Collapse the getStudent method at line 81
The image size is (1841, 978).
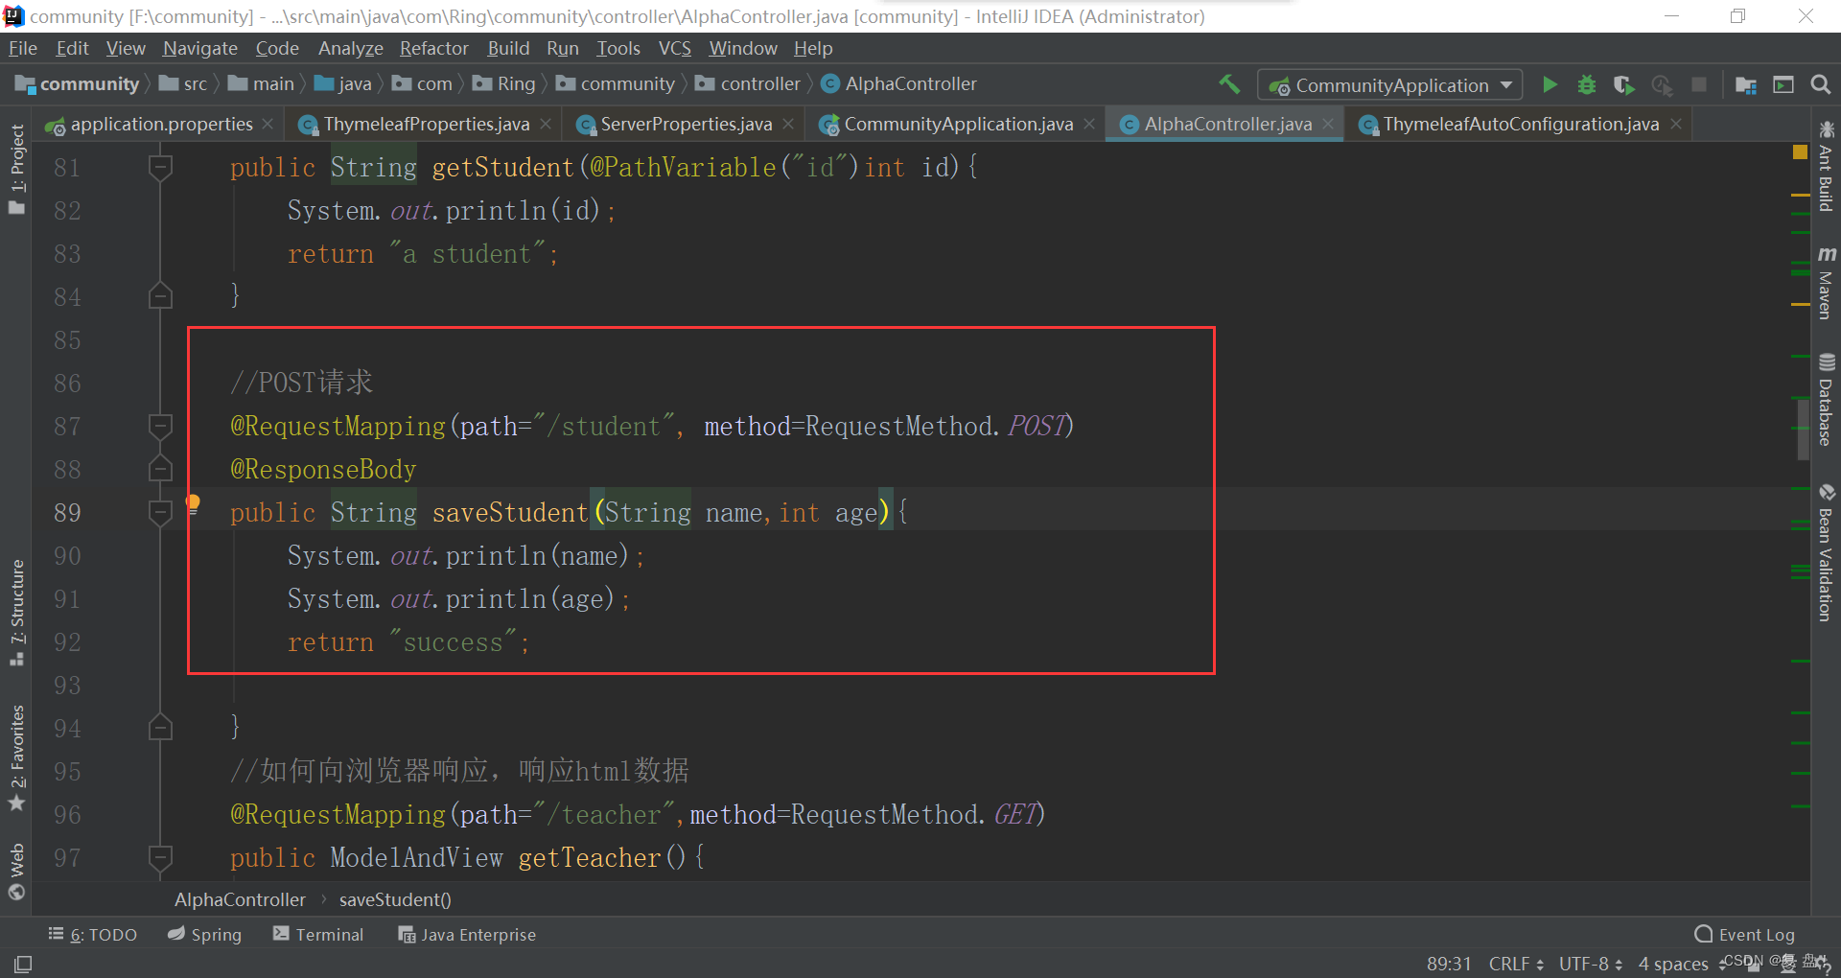160,168
